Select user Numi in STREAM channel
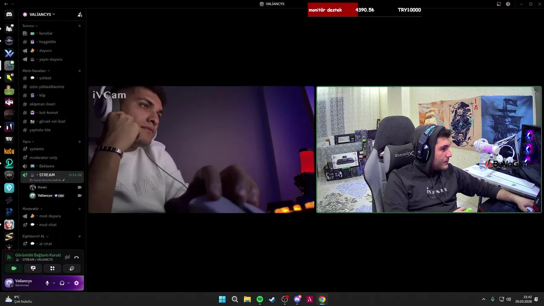 [x=55, y=187]
